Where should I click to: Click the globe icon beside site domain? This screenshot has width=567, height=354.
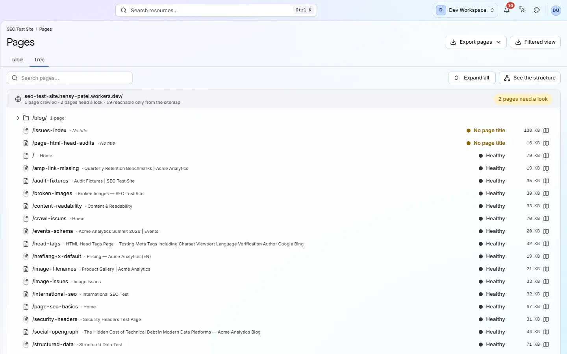click(18, 99)
